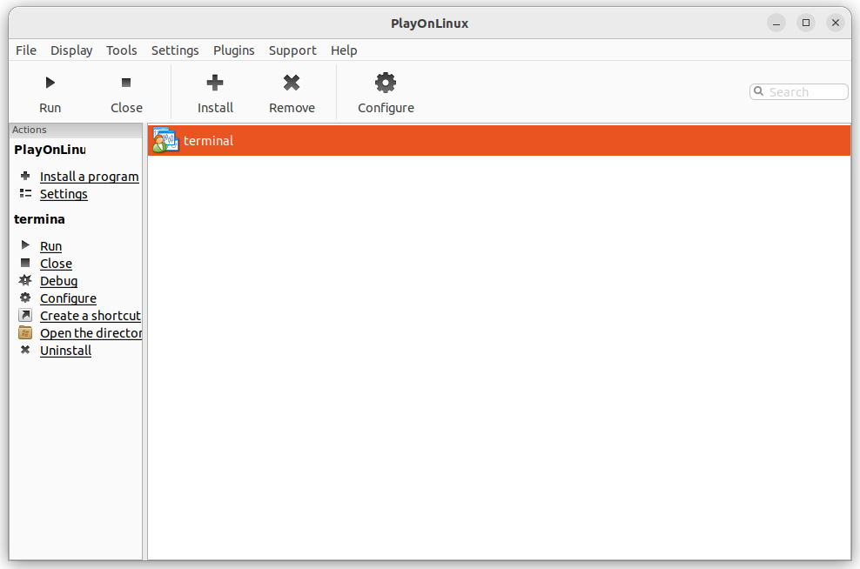Click the plus icon beside Install a program
This screenshot has height=569, width=860.
(25, 176)
